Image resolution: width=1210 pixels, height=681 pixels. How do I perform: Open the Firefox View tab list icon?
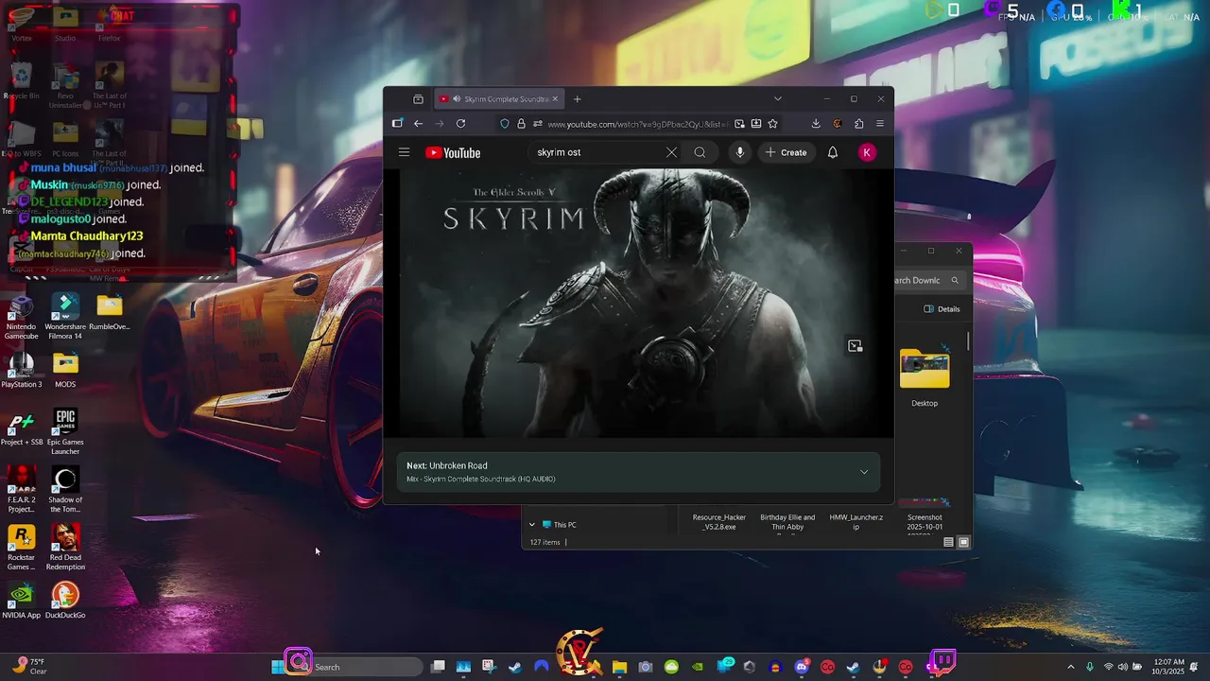[418, 99]
